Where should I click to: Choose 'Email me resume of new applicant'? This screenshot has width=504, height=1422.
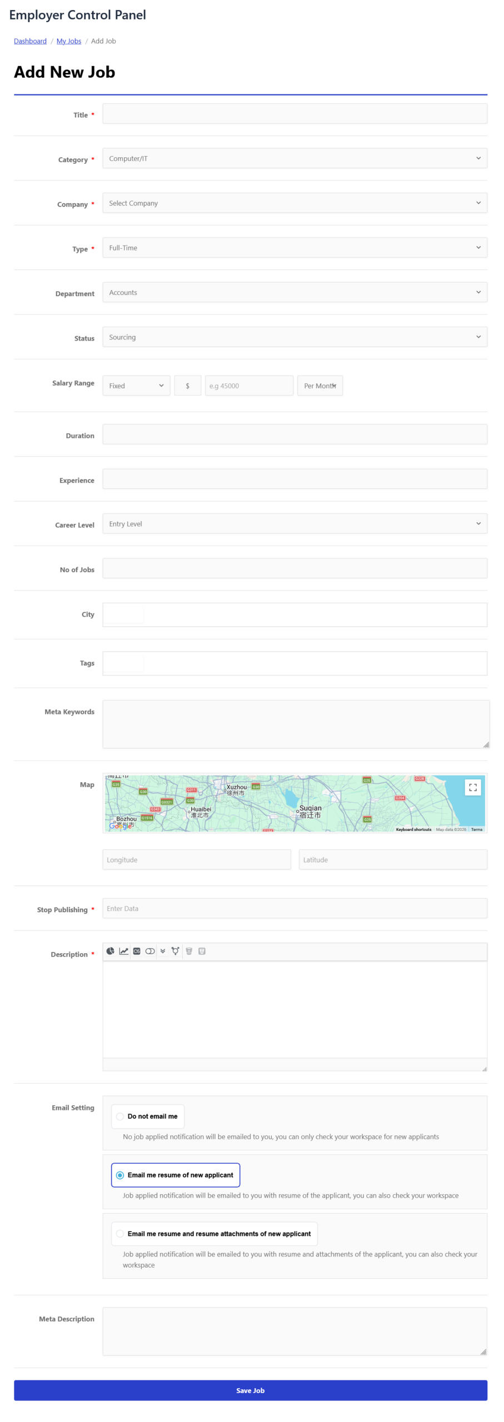click(120, 1175)
